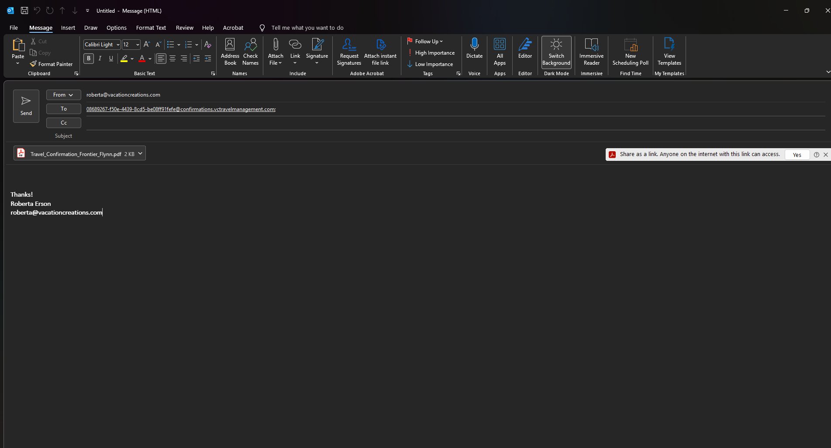Screen dimensions: 831x448
Task: Launch Immersive Reader
Action: pos(591,52)
